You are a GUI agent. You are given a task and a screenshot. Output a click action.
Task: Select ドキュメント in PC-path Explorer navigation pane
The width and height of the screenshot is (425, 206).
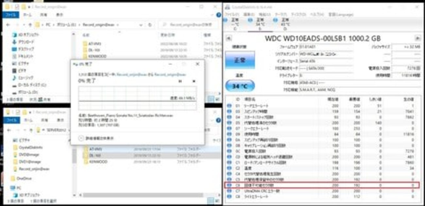coord(23,56)
